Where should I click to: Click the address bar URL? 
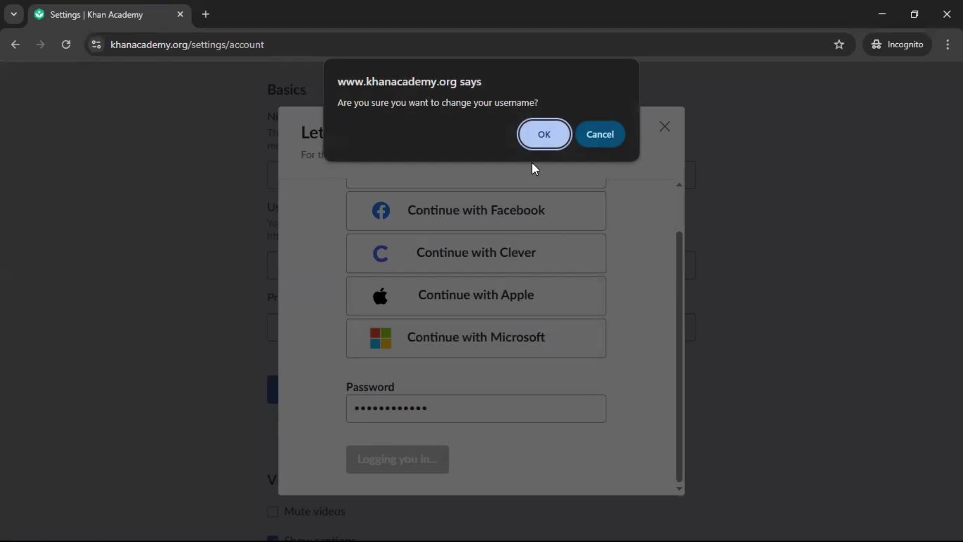tap(187, 45)
